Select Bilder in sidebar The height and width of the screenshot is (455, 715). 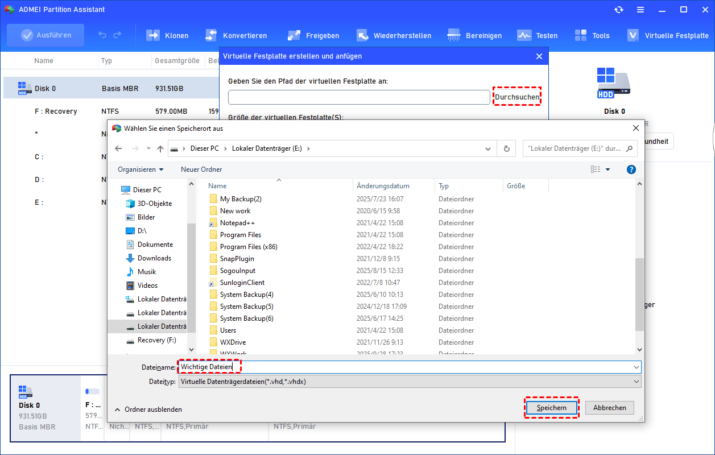click(x=140, y=217)
